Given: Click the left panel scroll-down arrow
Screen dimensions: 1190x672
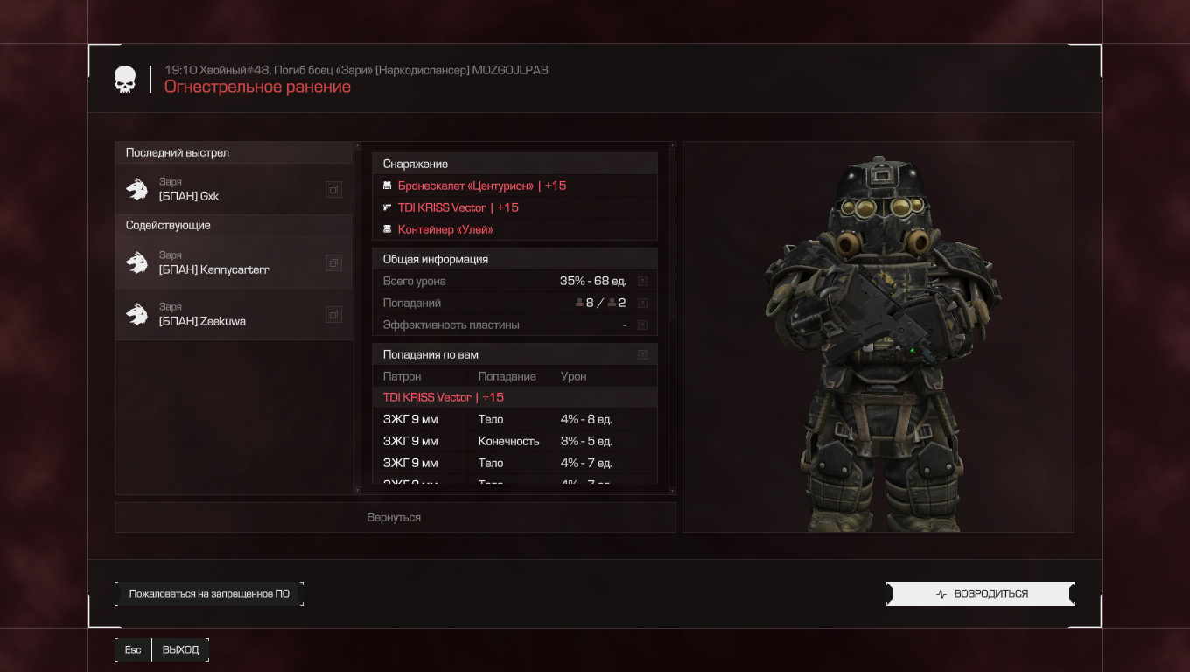Looking at the screenshot, I should click(357, 491).
